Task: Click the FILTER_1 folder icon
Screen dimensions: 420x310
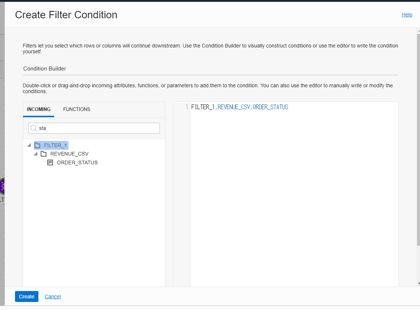Action: (37, 145)
